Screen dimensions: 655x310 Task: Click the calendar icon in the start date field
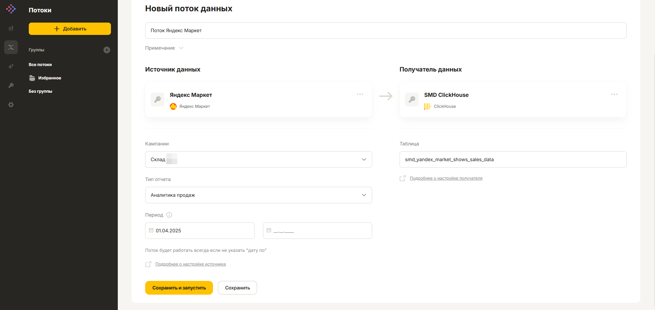[x=151, y=230]
